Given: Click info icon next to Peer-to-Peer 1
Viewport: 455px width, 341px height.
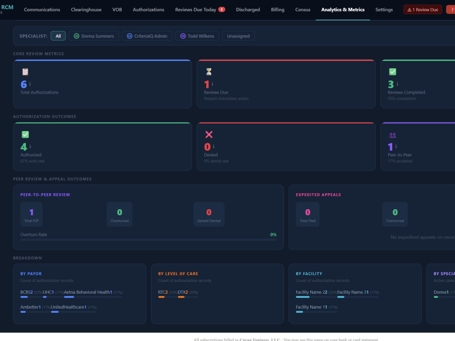Looking at the screenshot, I should pos(396,146).
